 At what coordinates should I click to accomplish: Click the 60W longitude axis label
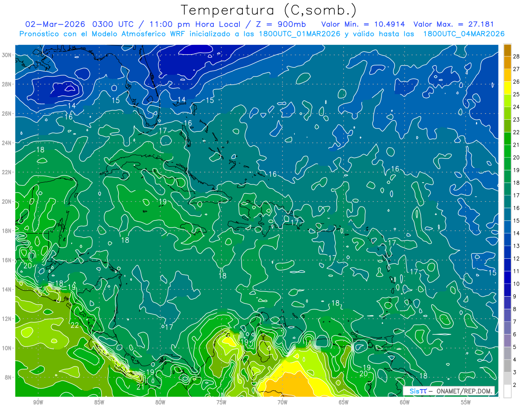405,402
